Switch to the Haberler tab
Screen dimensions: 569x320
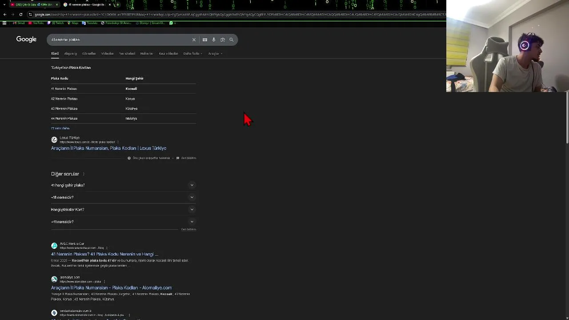pyautogui.click(x=147, y=53)
